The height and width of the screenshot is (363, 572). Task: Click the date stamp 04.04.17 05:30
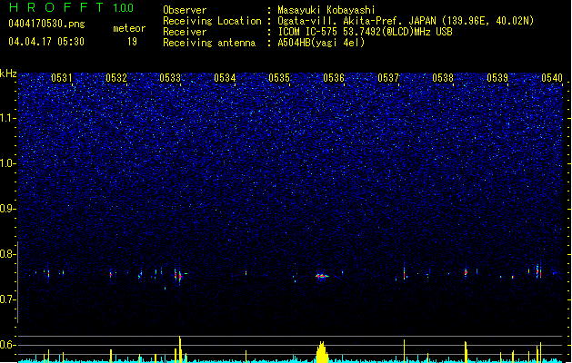pos(46,42)
